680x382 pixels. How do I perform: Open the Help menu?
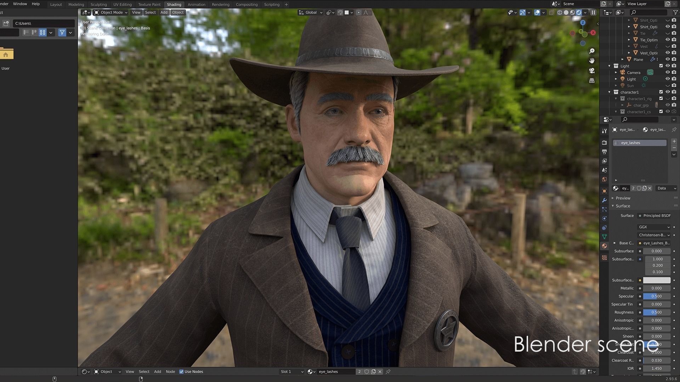point(36,4)
